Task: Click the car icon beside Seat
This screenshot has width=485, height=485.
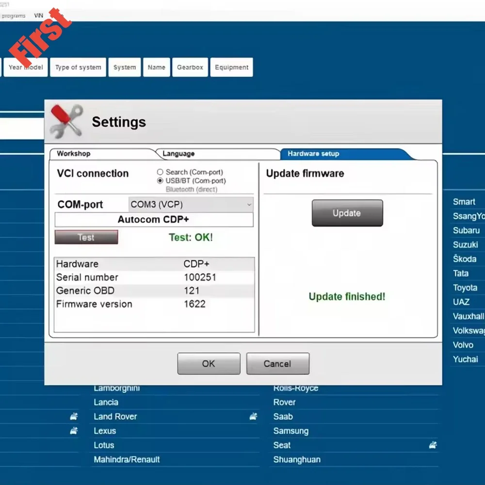Action: 432,445
